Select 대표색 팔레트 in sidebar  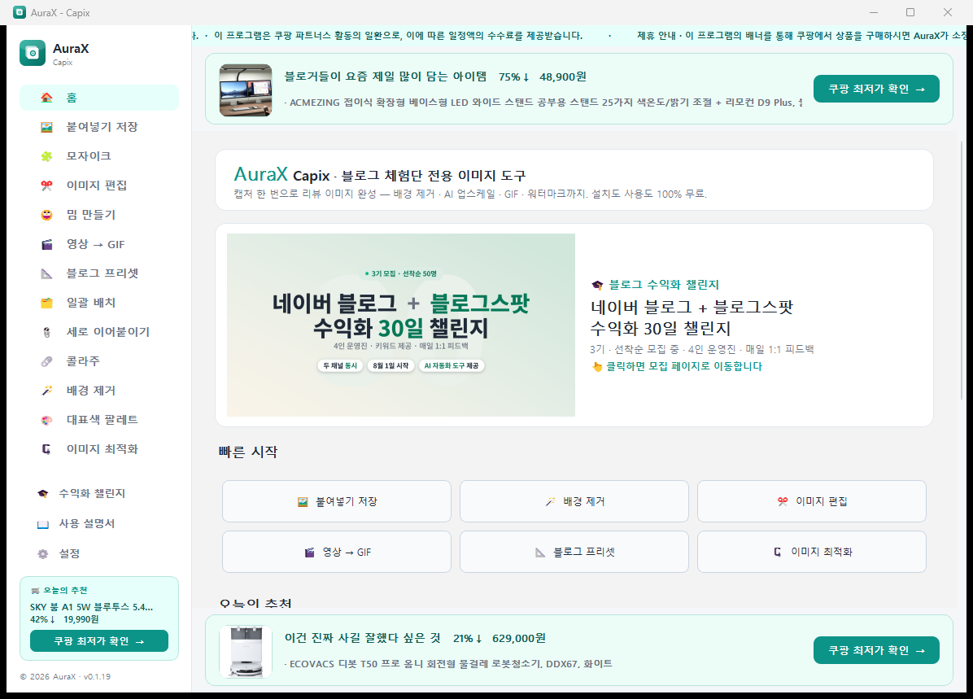tap(99, 420)
